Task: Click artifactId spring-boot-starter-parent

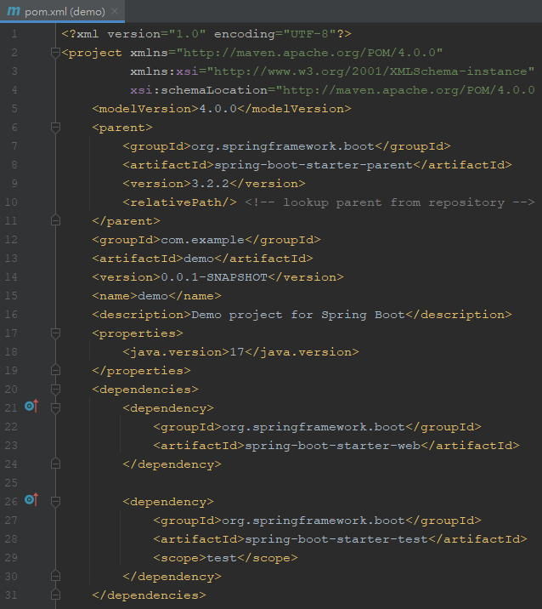Action: coord(318,165)
